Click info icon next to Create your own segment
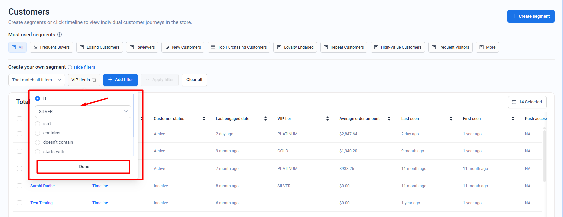 coord(70,67)
